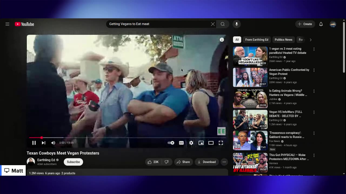Dislike this video
The height and width of the screenshot is (194, 346).
pos(167,162)
